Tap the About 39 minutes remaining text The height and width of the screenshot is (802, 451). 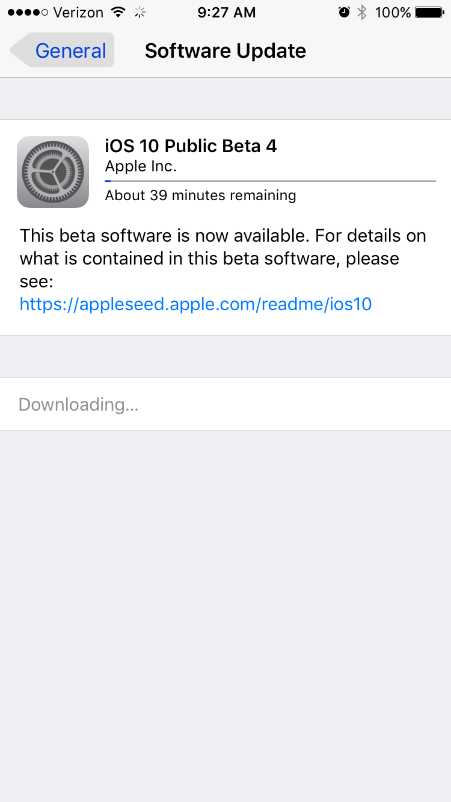[x=200, y=195]
